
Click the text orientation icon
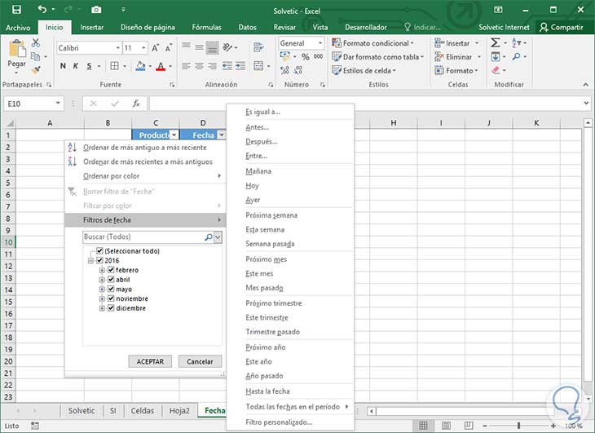pos(227,47)
